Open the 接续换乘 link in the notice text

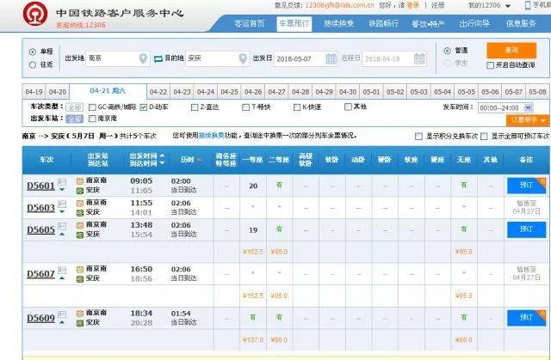211,136
